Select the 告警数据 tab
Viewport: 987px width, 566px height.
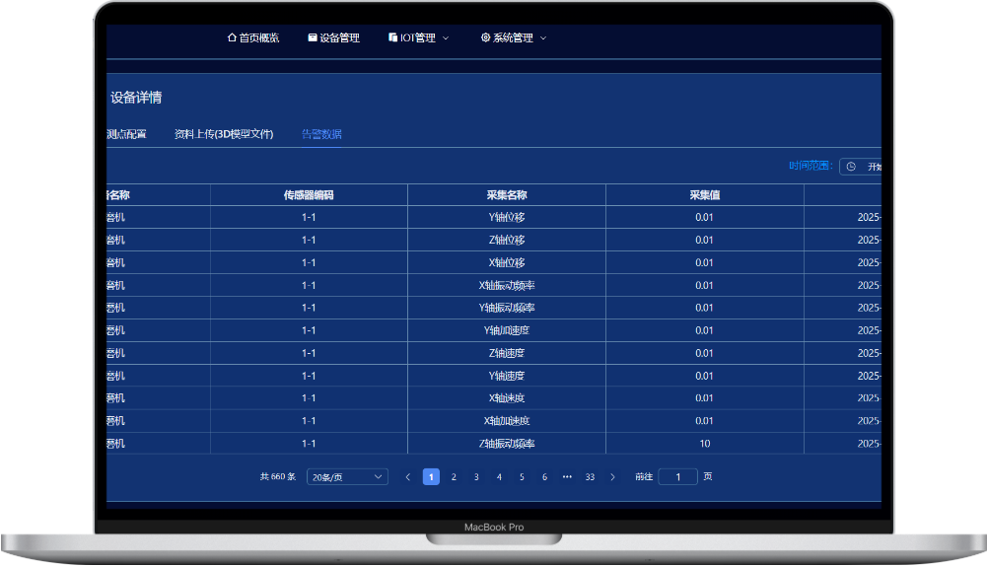[x=321, y=134]
